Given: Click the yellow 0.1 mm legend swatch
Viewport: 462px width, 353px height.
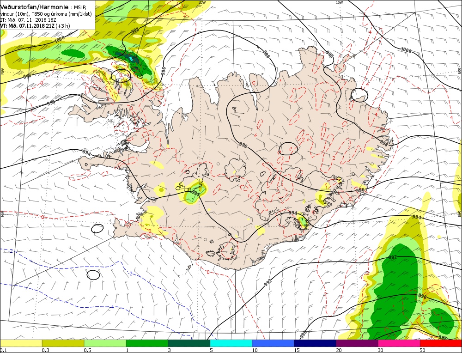Looking at the screenshot, I should (x=21, y=343).
